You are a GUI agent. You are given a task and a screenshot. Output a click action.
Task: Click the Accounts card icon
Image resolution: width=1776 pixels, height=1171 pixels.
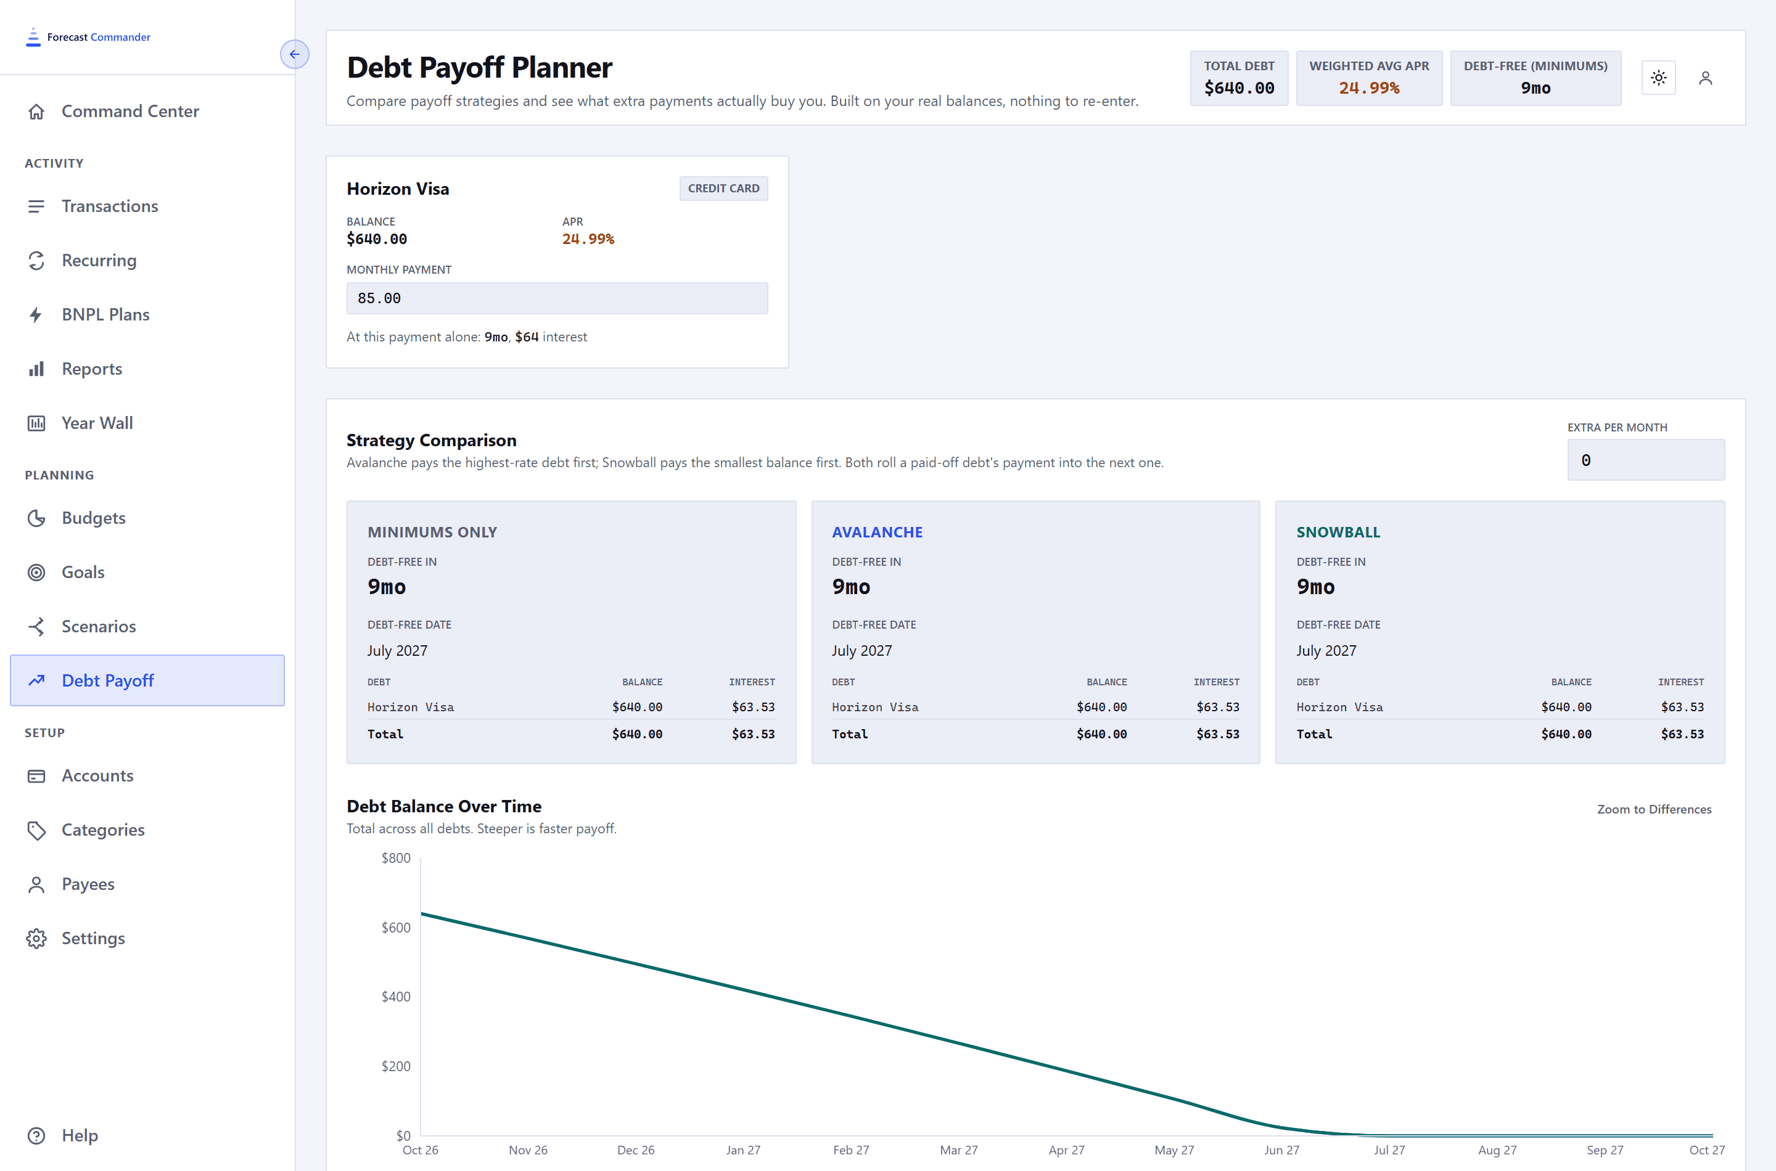click(x=36, y=776)
